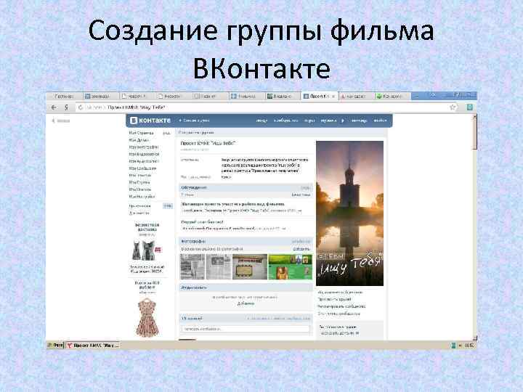This screenshot has width=523, height=392.
Task: Open Мои Заметки in sidebar
Action: coord(140,176)
